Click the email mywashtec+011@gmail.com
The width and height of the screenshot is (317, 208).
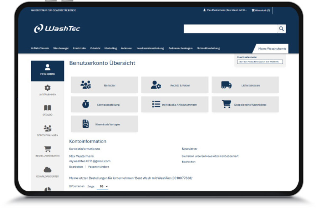tap(90, 161)
